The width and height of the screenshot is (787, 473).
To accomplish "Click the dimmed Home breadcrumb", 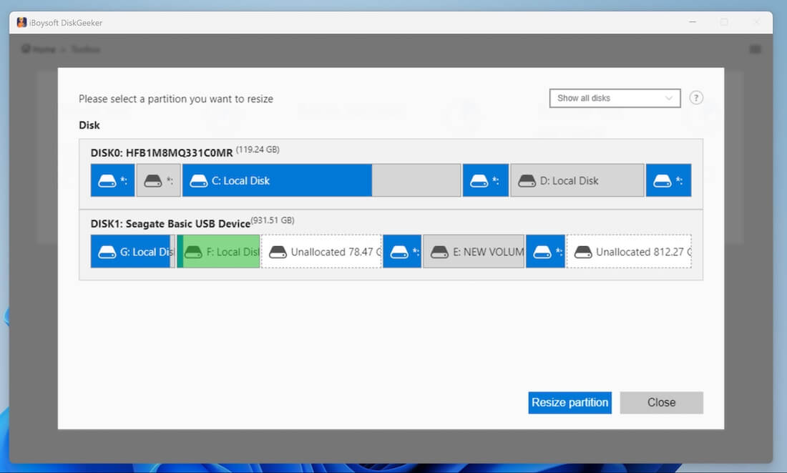I will (x=39, y=49).
